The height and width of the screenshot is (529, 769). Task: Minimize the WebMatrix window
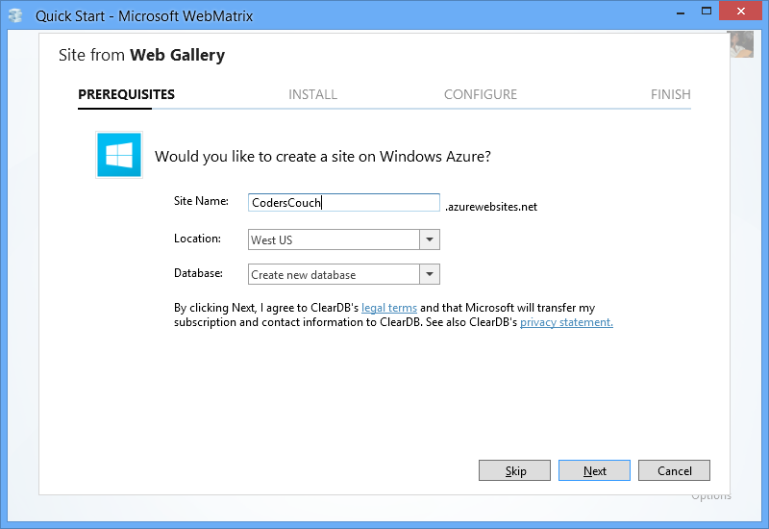681,12
